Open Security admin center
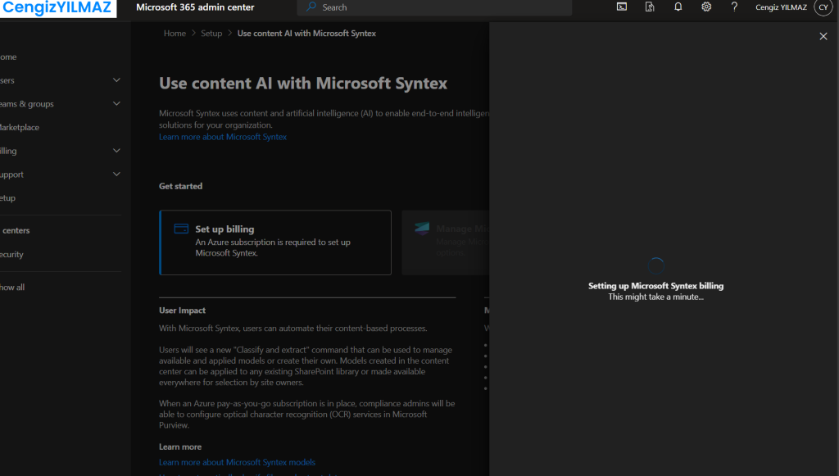 (11, 255)
